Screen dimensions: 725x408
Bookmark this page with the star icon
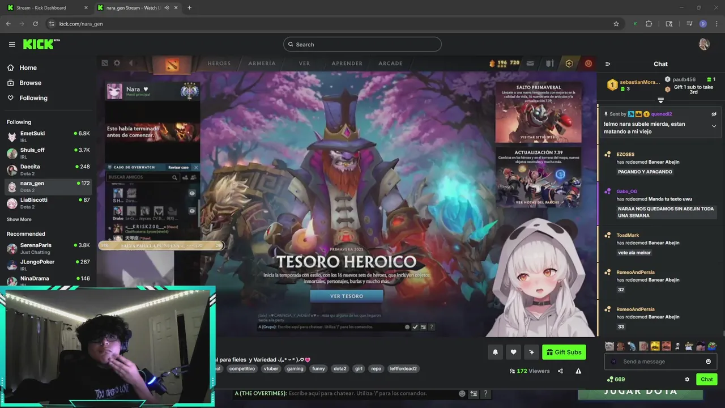click(x=616, y=24)
